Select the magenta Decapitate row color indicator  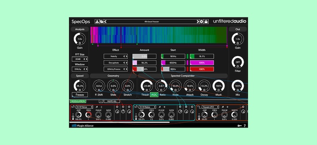coord(187,63)
